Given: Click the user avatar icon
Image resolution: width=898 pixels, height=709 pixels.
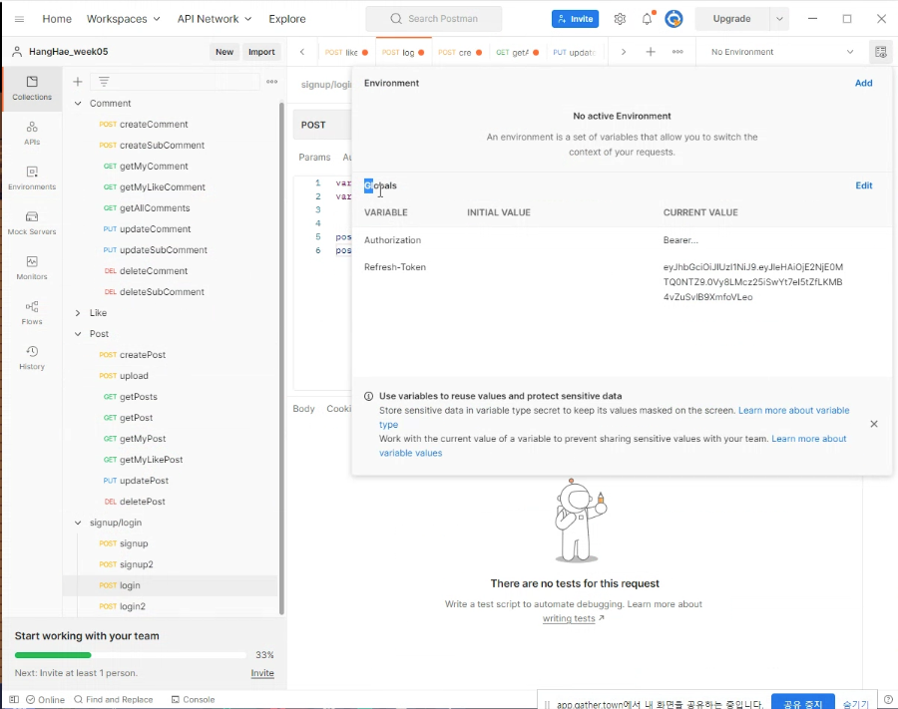Looking at the screenshot, I should [673, 19].
